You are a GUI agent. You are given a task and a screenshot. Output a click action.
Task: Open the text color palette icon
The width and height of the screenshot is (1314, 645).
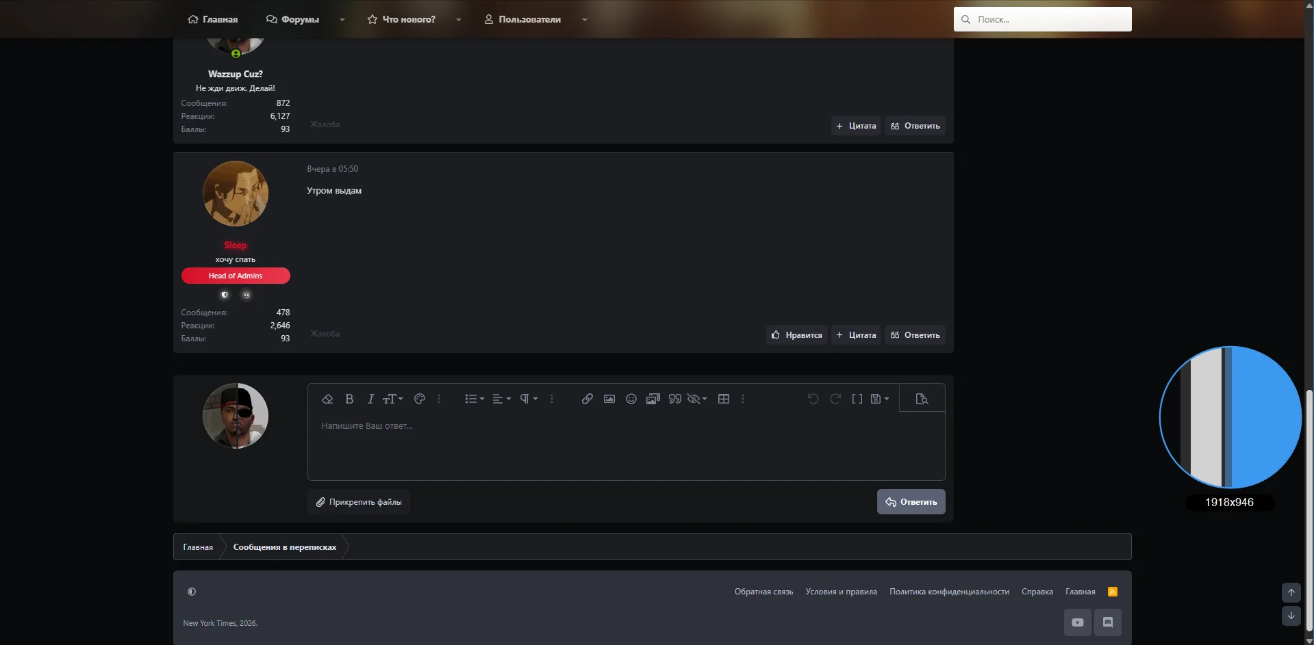[x=420, y=399]
